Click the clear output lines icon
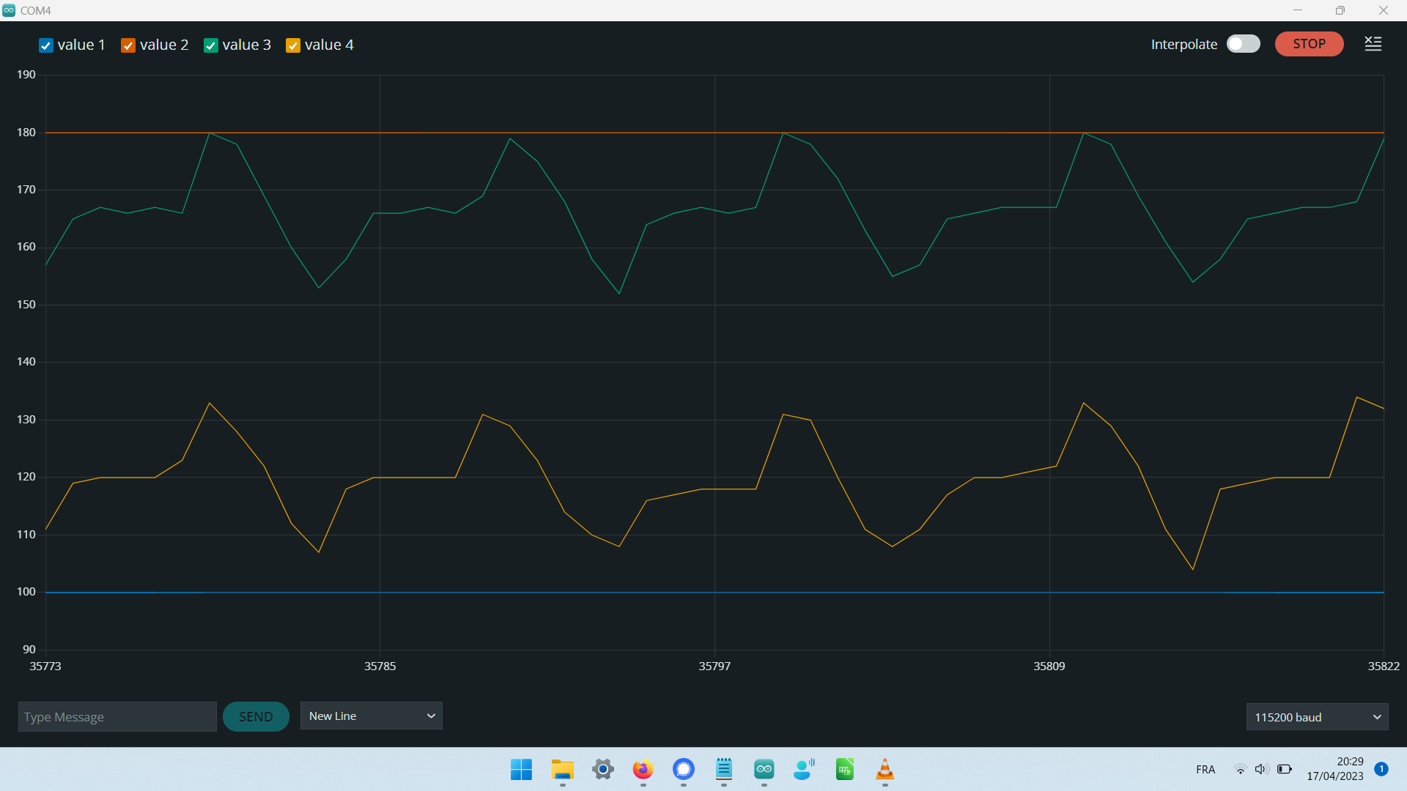 coord(1373,44)
